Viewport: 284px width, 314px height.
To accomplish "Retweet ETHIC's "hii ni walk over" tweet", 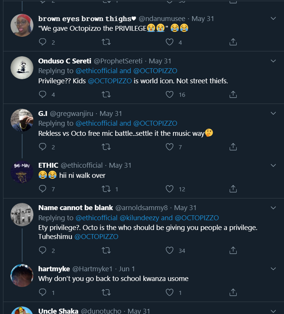I will coord(106,189).
